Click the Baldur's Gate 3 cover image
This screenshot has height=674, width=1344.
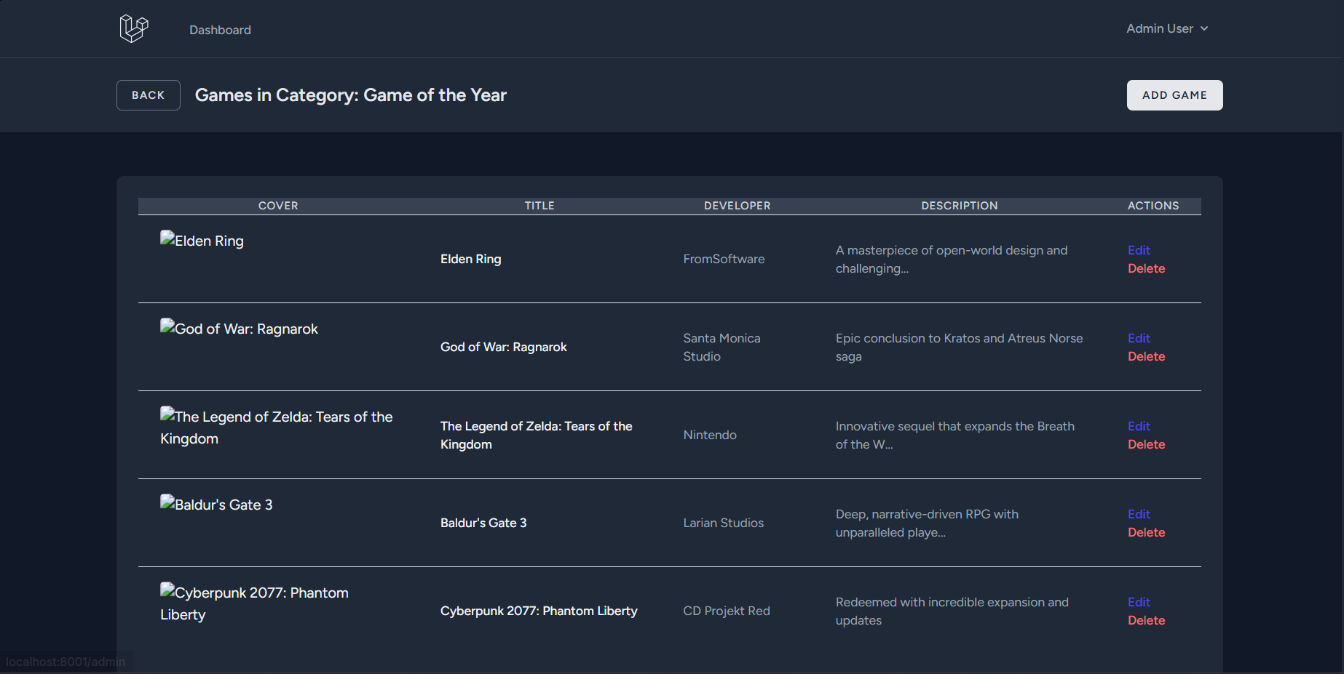[x=217, y=504]
